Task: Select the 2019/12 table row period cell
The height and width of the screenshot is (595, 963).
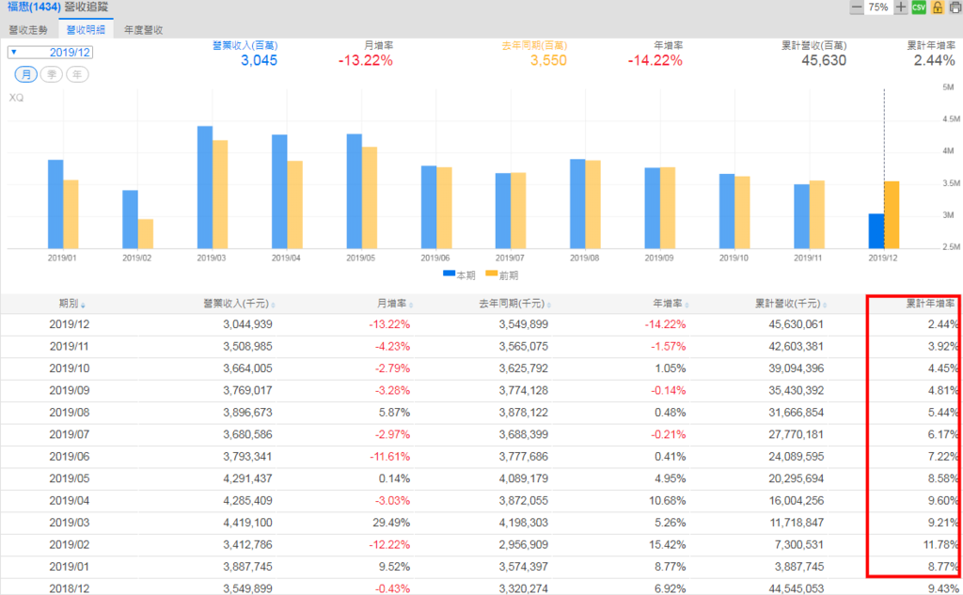Action: pos(70,324)
